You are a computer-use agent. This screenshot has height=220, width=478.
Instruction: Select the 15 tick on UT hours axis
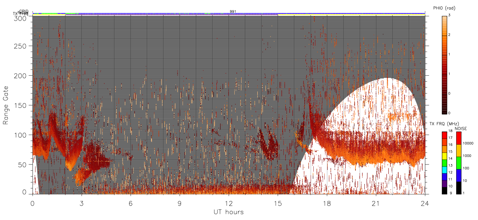pos(278,203)
